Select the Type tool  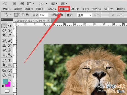[x=10, y=60]
